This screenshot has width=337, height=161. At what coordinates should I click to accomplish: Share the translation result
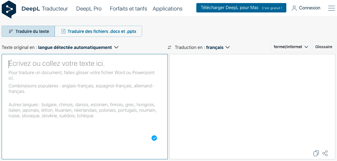coord(325,153)
